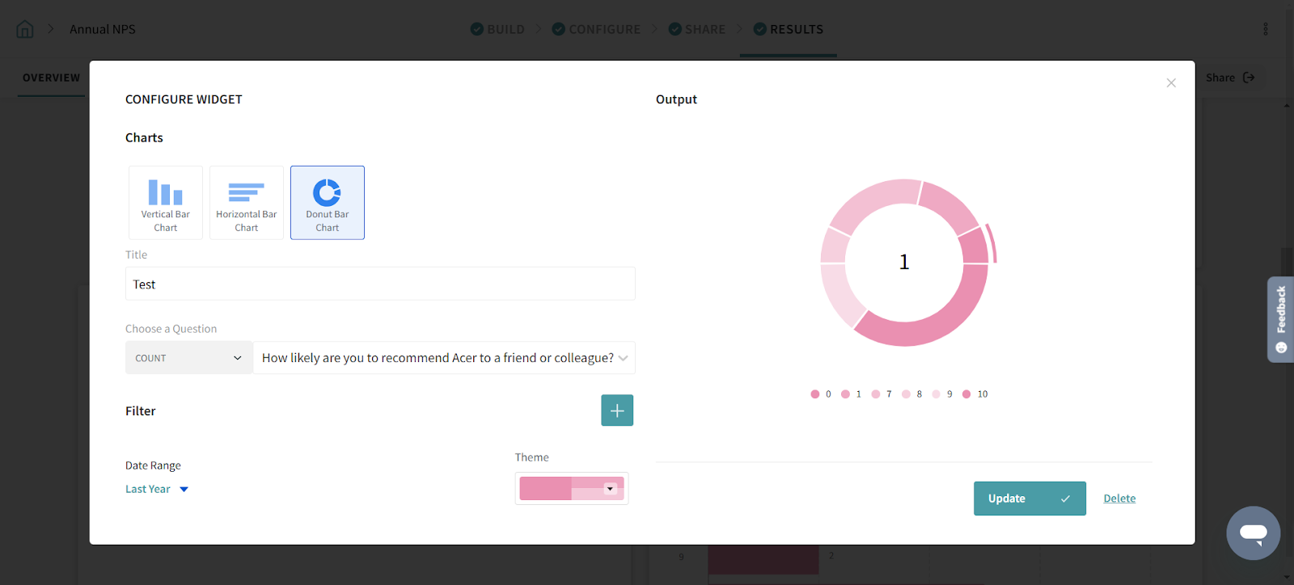Open the three-dot more options menu
1294x585 pixels.
click(x=1265, y=29)
